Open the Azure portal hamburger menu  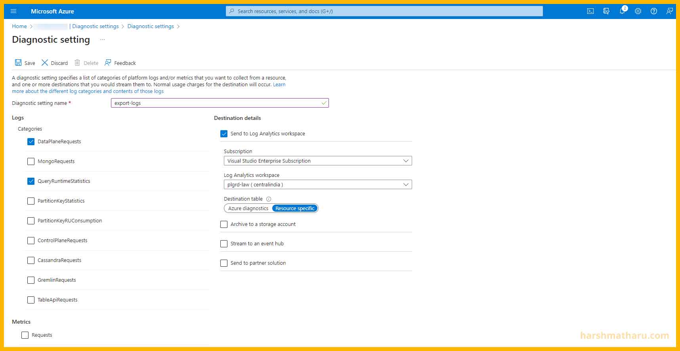(13, 11)
